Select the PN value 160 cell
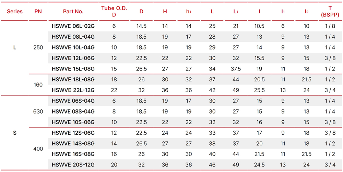The image size is (343, 172). pos(38,85)
